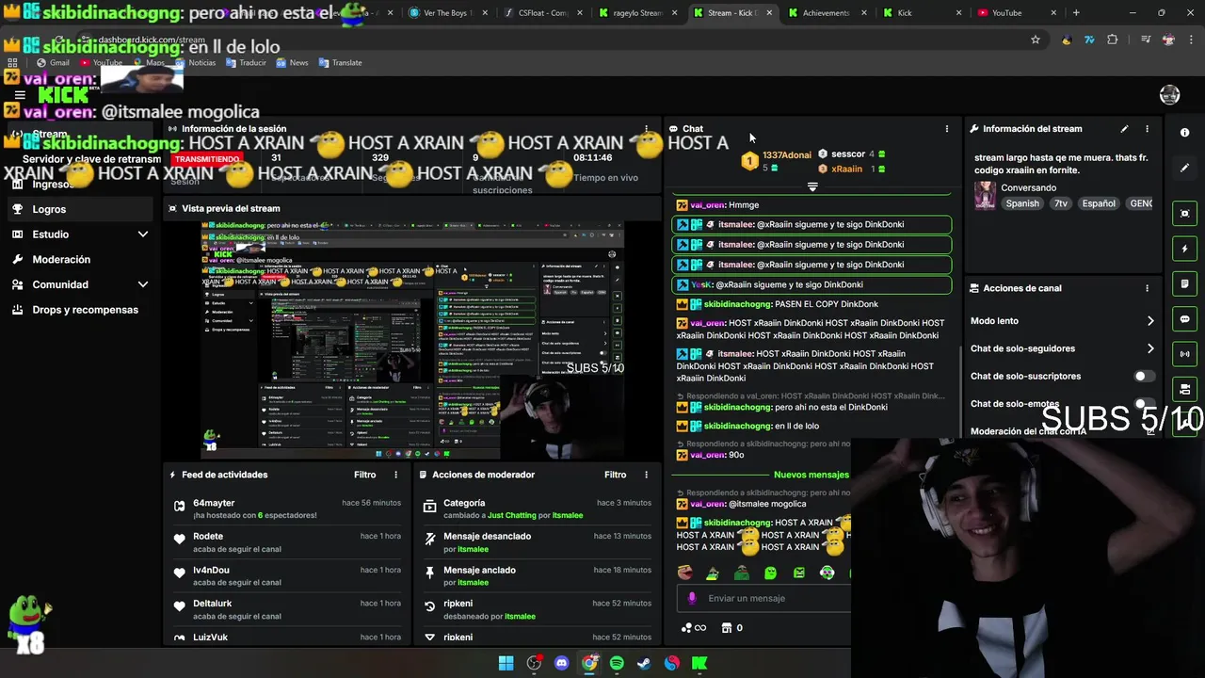The image size is (1205, 678).
Task: Open Translate bookmark in bookmarks bar
Action: 340,62
